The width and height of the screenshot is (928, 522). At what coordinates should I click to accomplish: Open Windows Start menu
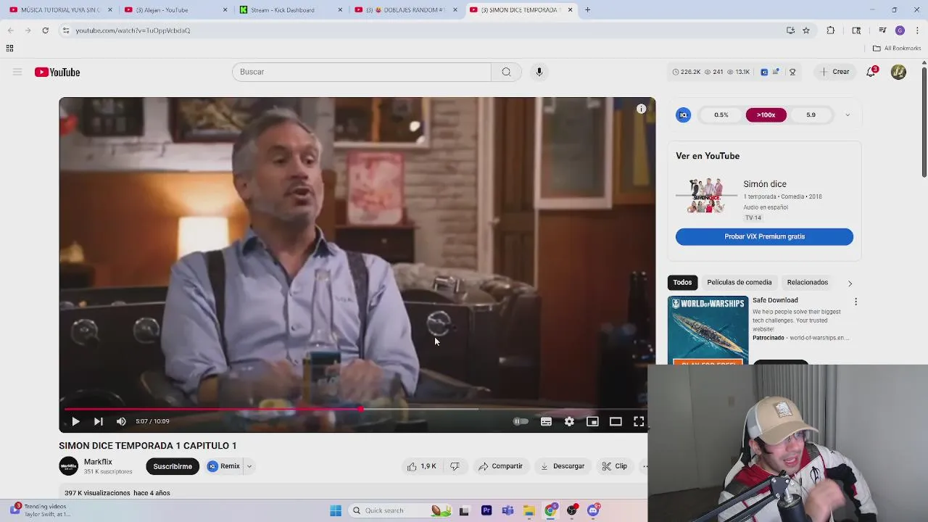[x=335, y=510]
